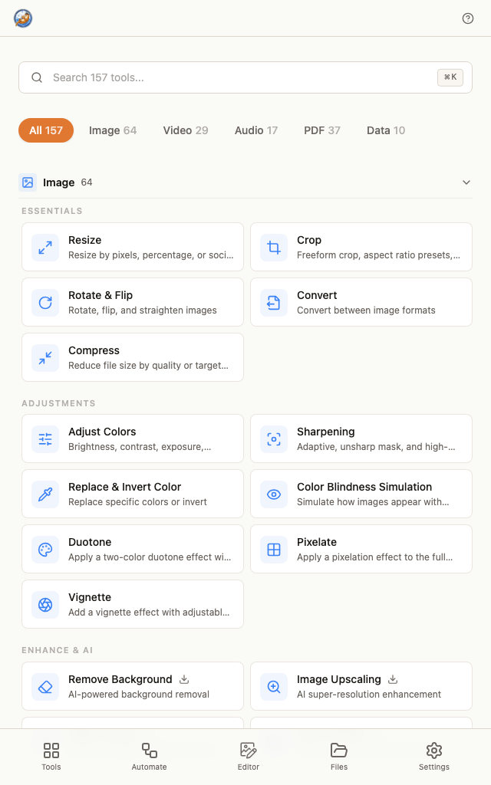Click the download icon beside Image Upscaling
The image size is (491, 785).
[393, 679]
